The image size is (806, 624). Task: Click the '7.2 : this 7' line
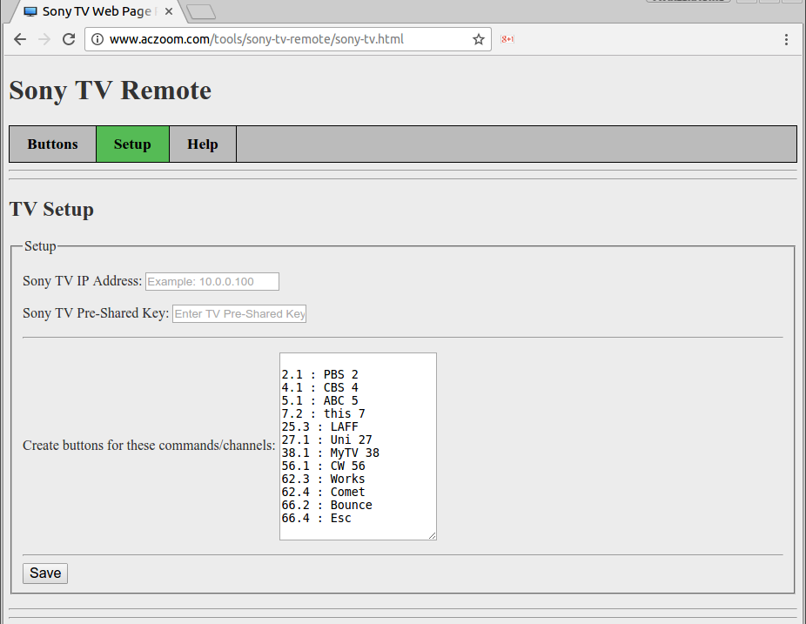[x=323, y=413]
